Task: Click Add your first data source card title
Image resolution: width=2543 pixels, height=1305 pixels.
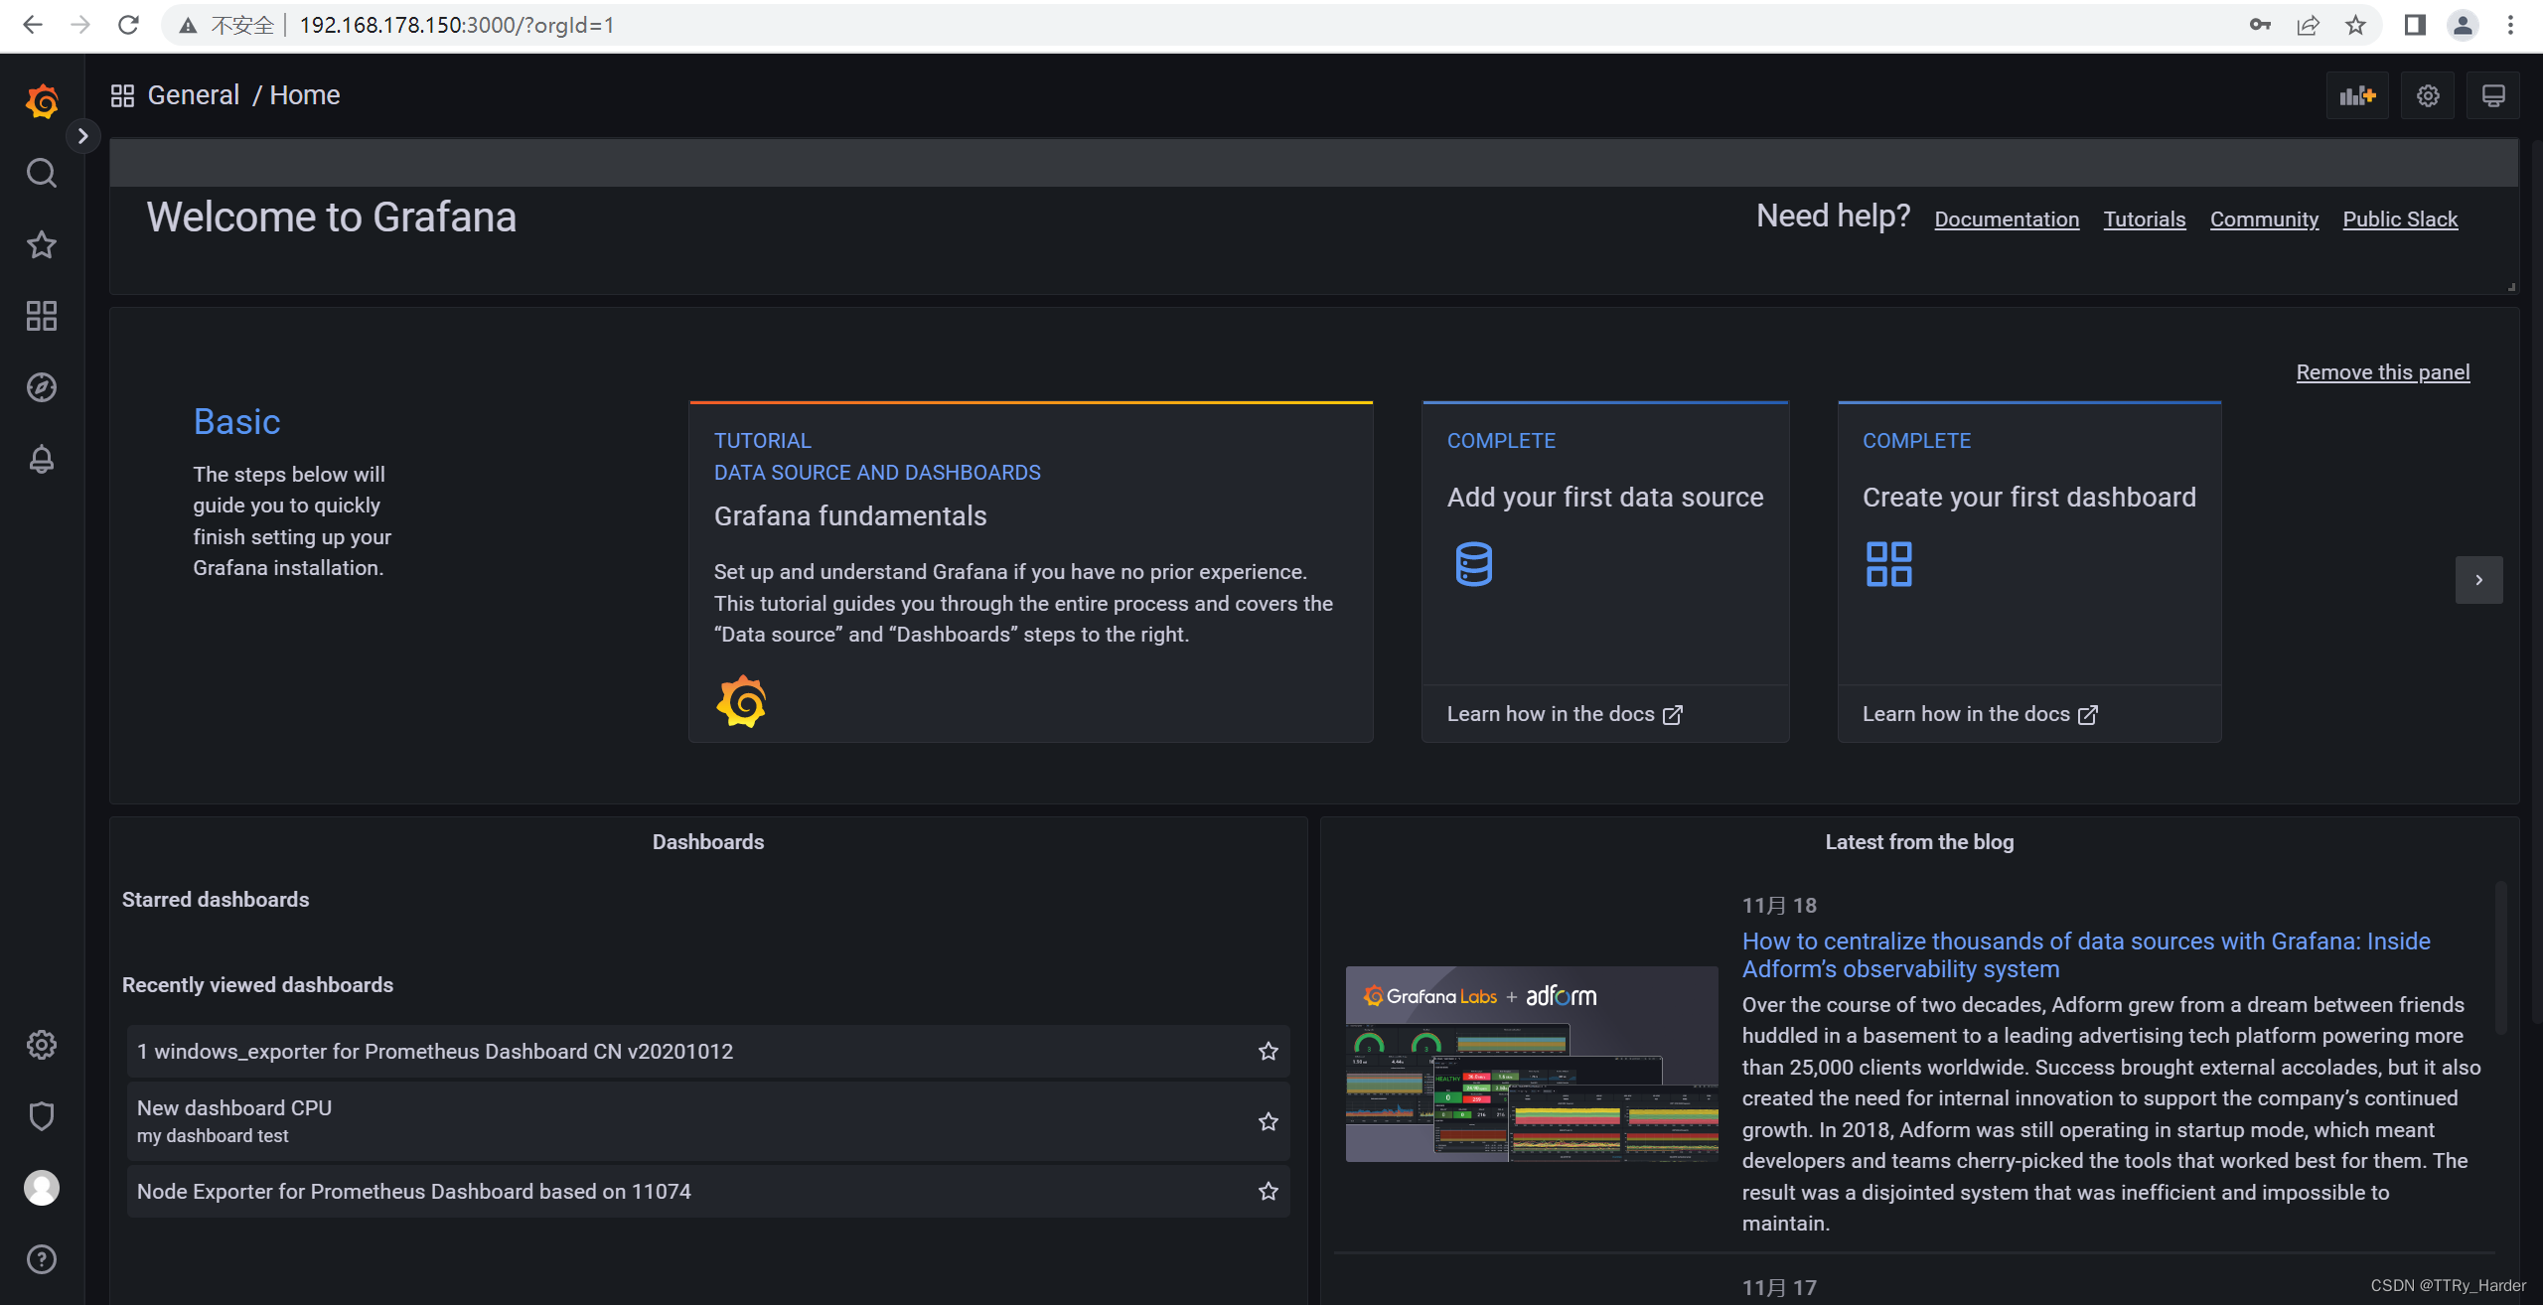Action: [x=1605, y=498]
